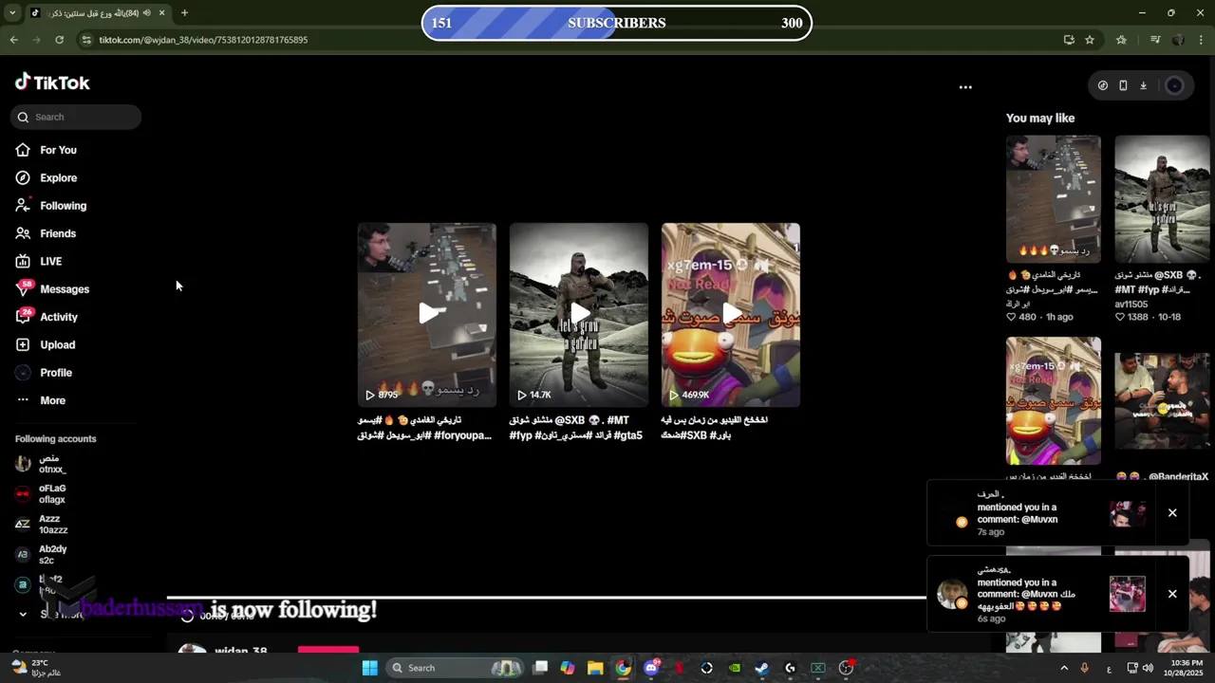
Task: Open Steam from the taskbar
Action: click(x=762, y=668)
